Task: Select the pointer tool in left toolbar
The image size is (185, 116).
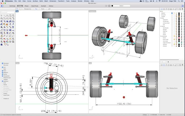Action: (2, 16)
